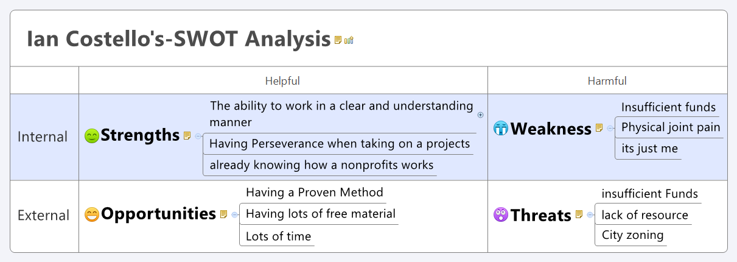Click the crying face icon on Weakness
Image resolution: width=737 pixels, height=262 pixels.
(x=500, y=129)
